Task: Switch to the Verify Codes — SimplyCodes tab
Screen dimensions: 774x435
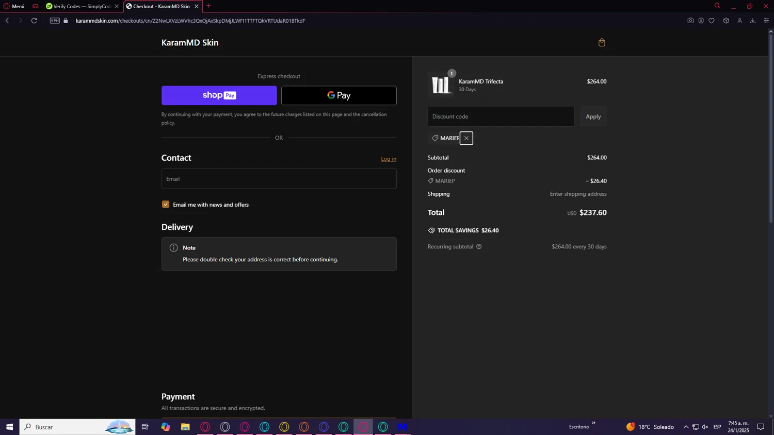Action: 82,6
